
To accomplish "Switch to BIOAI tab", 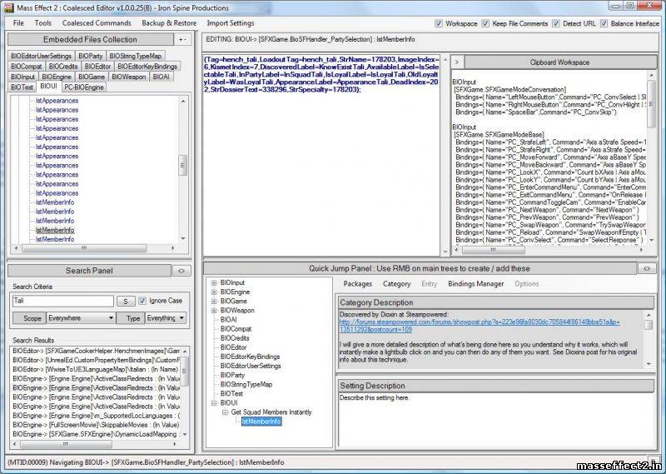I will 161,77.
